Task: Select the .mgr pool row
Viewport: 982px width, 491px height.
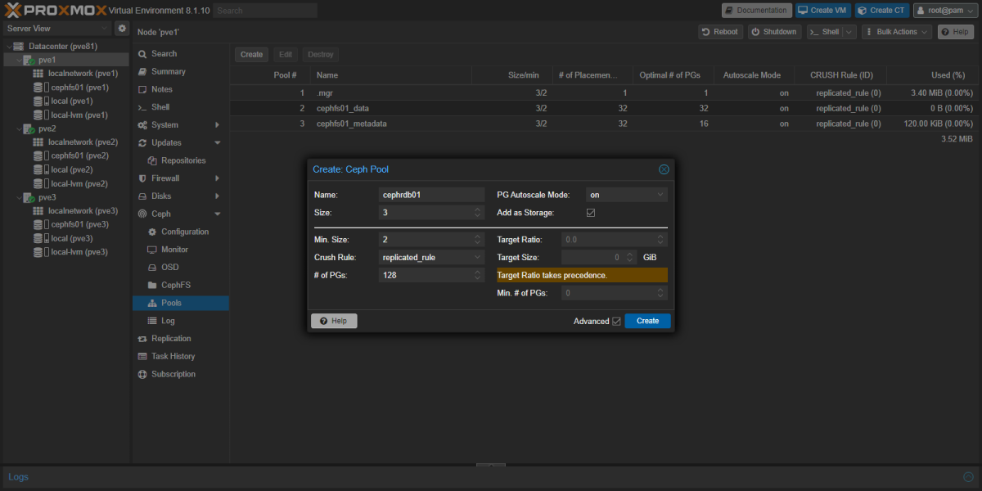Action: pos(604,92)
